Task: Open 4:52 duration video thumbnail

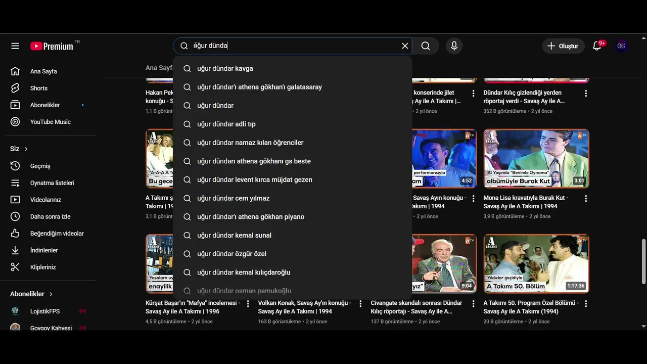Action: [444, 159]
